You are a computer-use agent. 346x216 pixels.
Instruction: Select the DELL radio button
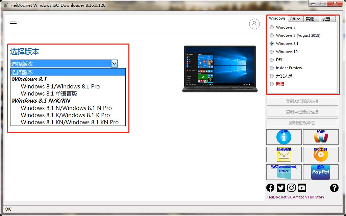[272, 60]
